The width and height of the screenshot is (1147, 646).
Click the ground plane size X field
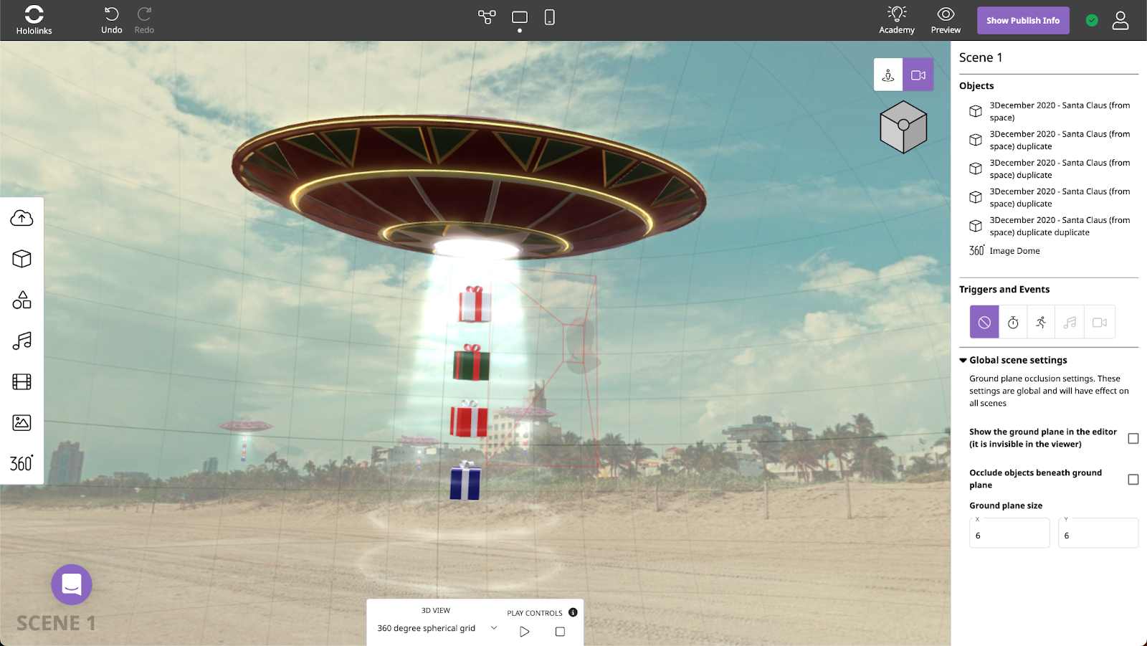1009,533
